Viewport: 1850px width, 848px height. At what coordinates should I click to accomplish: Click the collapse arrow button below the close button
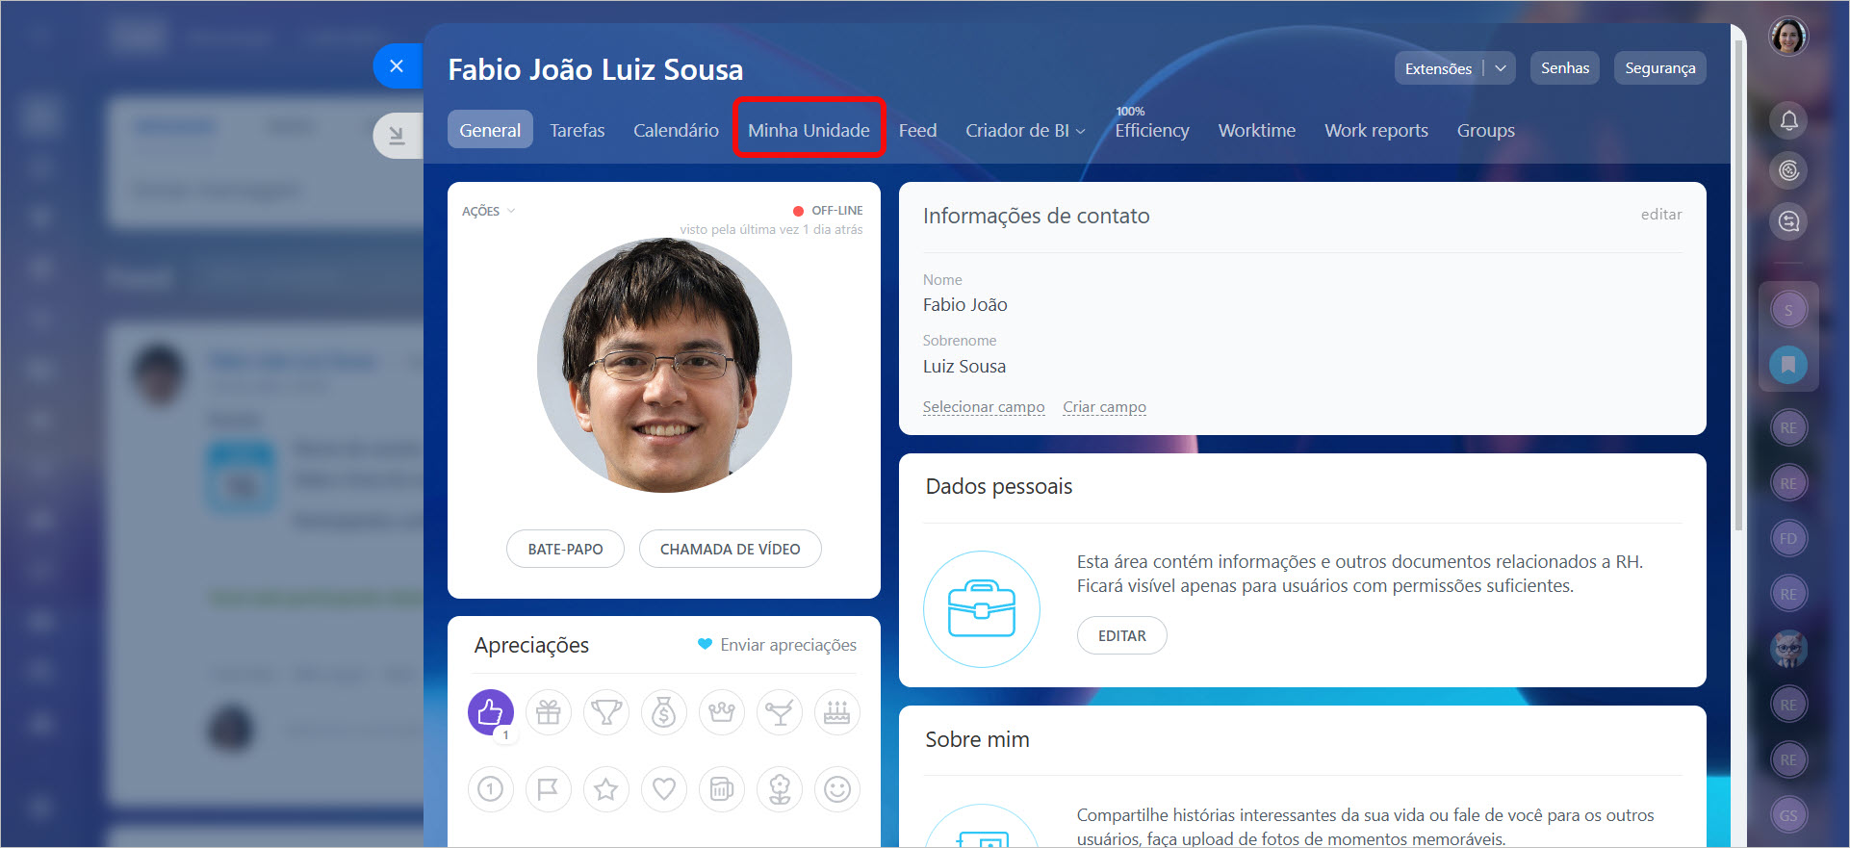point(397,136)
